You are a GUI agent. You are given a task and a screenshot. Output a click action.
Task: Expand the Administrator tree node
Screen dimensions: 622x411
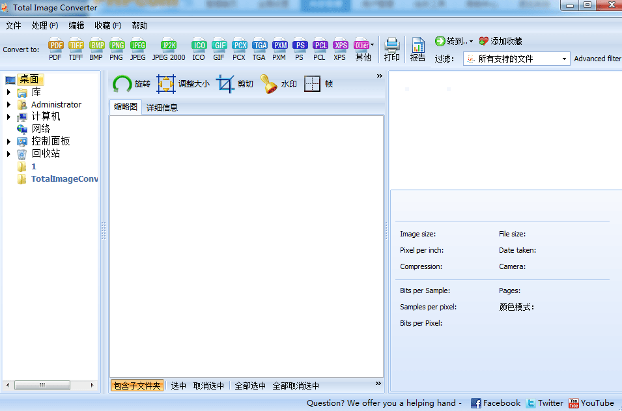point(8,105)
